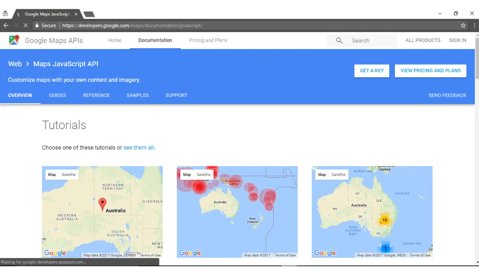479x269 pixels.
Task: Open the All Products menu
Action: (x=423, y=40)
